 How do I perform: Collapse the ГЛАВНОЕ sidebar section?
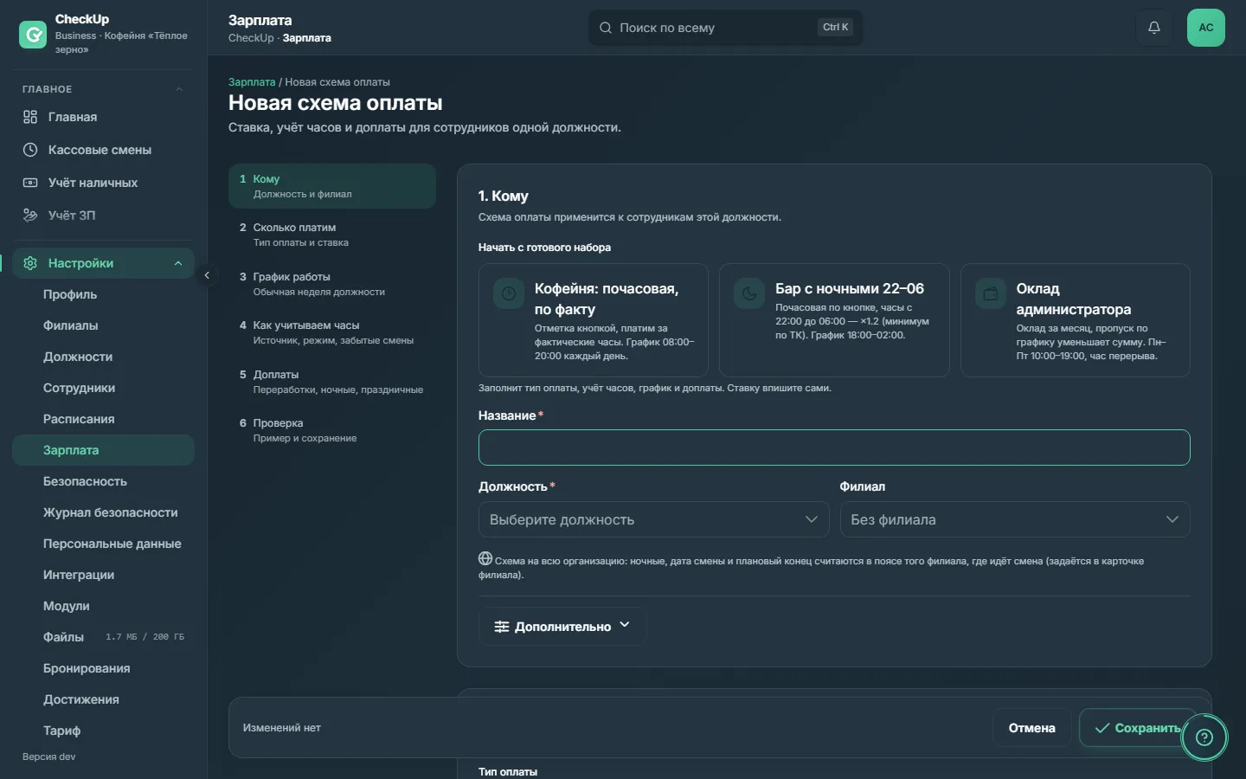tap(179, 89)
